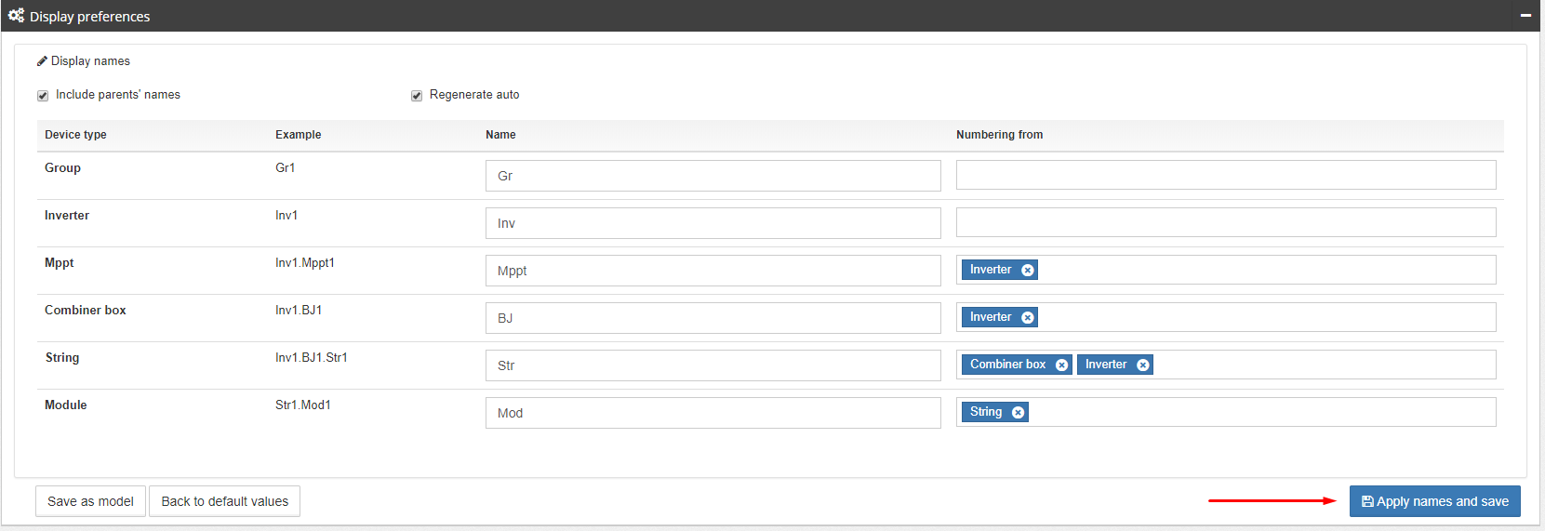Click the Inverter device type label
Viewport: 1545px width, 531px height.
pos(67,216)
